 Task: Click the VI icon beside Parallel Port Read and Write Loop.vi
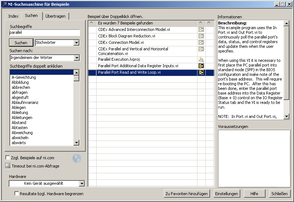click(x=201, y=72)
